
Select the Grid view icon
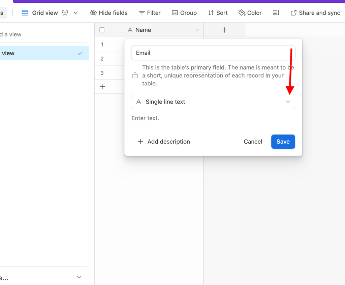point(25,12)
